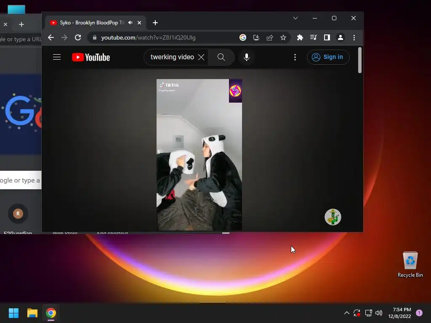The width and height of the screenshot is (431, 323).
Task: Close the tab in background Chrome window
Action: point(5,24)
